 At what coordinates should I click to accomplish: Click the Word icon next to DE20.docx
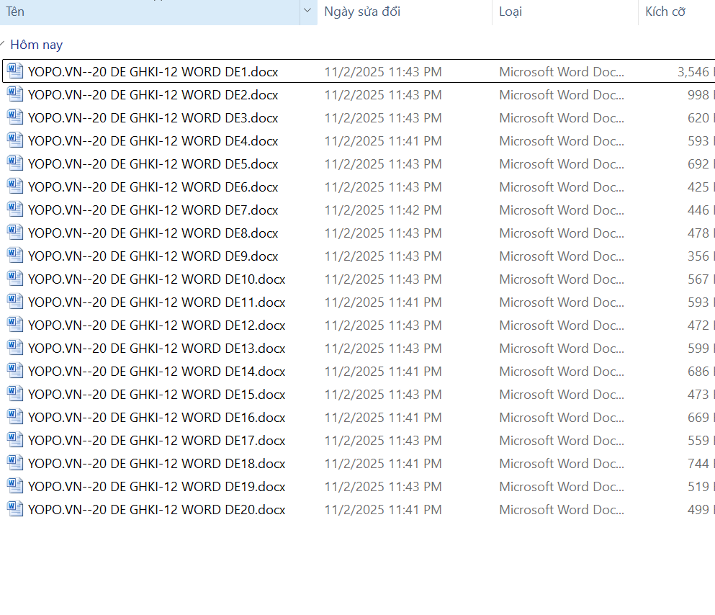15,509
